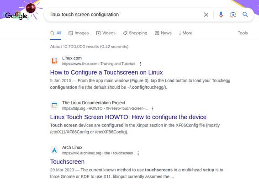Image resolution: width=259 pixels, height=186 pixels.
Task: Select the All results tab
Action: [x=56, y=33]
